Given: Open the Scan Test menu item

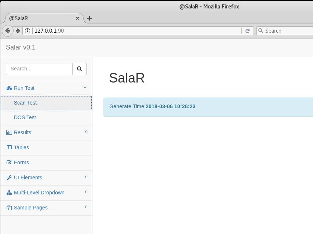Looking at the screenshot, I should [x=46, y=103].
